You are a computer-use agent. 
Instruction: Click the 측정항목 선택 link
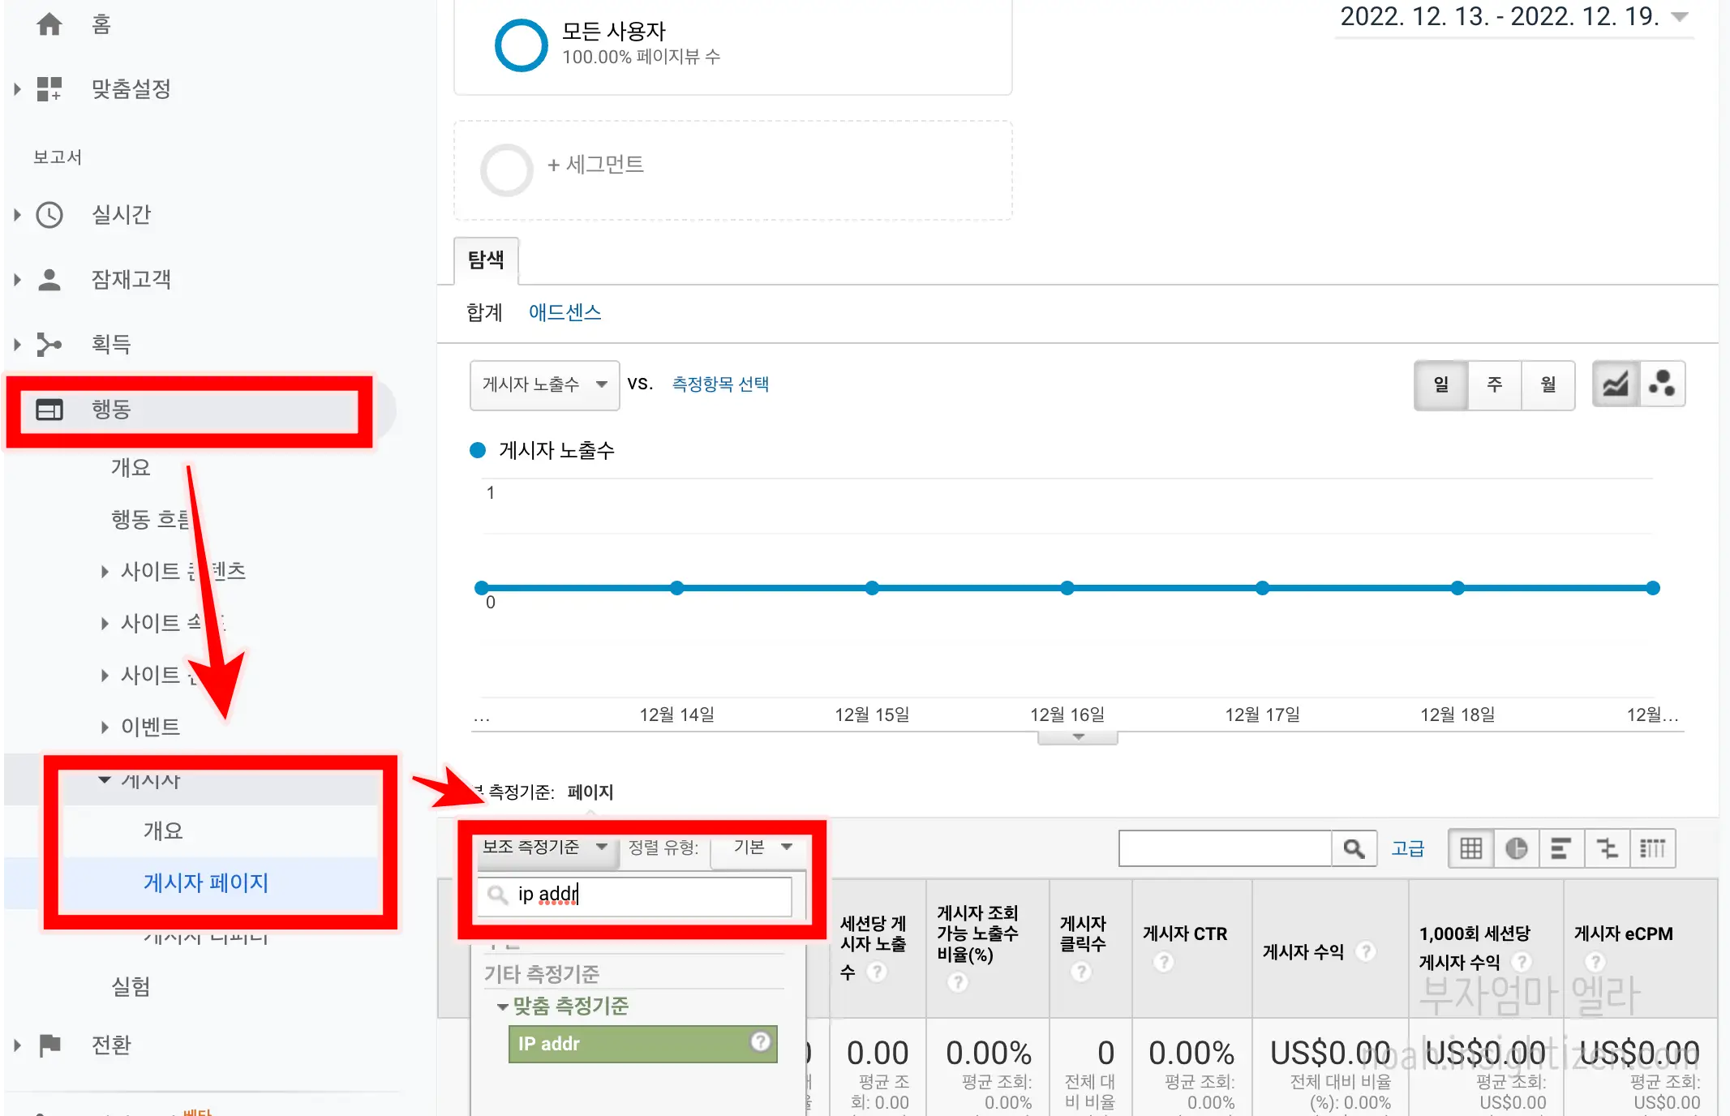pos(720,384)
